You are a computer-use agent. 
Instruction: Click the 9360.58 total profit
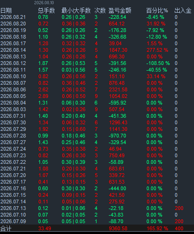tap(118, 228)
